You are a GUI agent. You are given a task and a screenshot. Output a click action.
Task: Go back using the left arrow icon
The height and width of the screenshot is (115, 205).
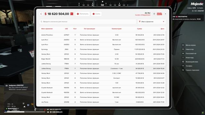(x=41, y=14)
